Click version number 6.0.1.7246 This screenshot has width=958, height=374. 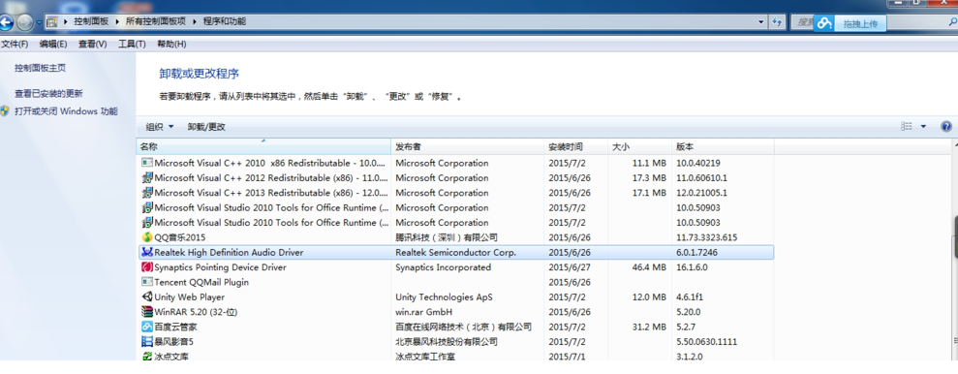tap(696, 252)
